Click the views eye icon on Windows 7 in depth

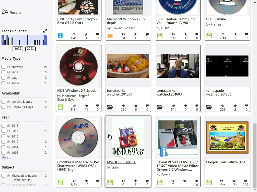tap(123, 34)
